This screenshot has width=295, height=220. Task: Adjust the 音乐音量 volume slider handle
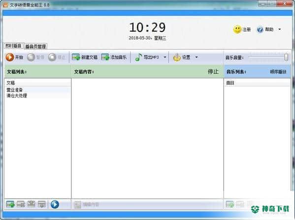point(286,57)
